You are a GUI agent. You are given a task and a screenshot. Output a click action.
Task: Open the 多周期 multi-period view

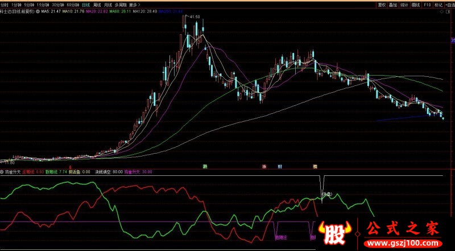121,5
